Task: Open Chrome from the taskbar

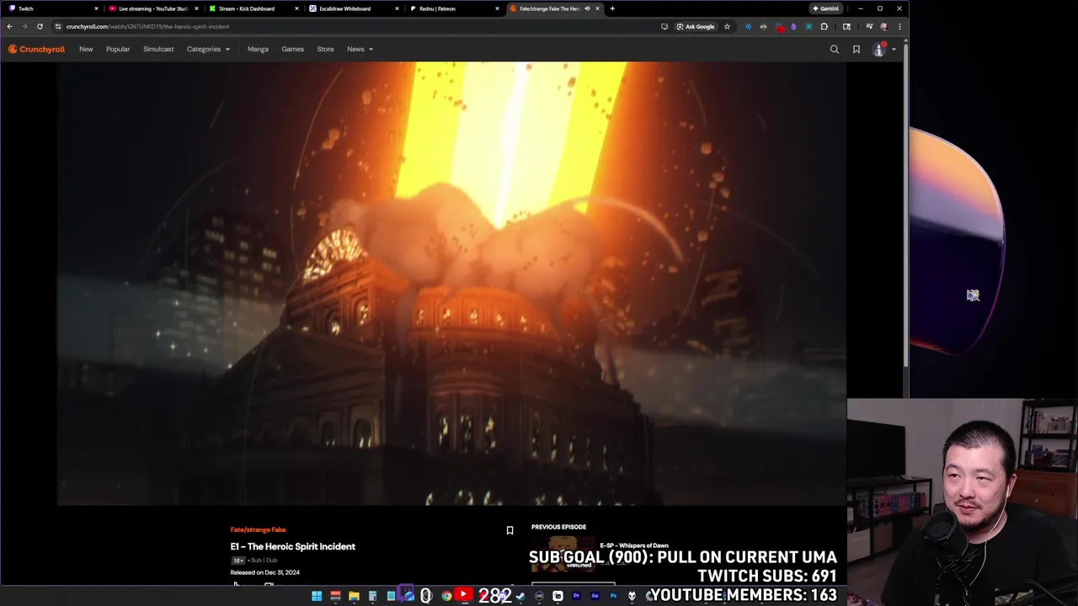Action: click(446, 596)
